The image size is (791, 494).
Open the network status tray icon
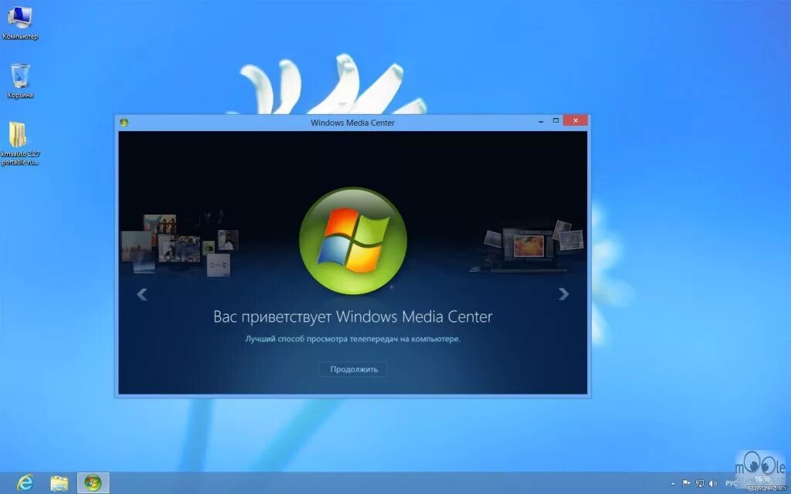700,483
